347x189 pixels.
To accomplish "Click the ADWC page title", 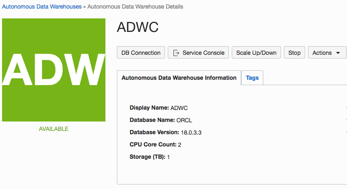I will click(x=138, y=27).
